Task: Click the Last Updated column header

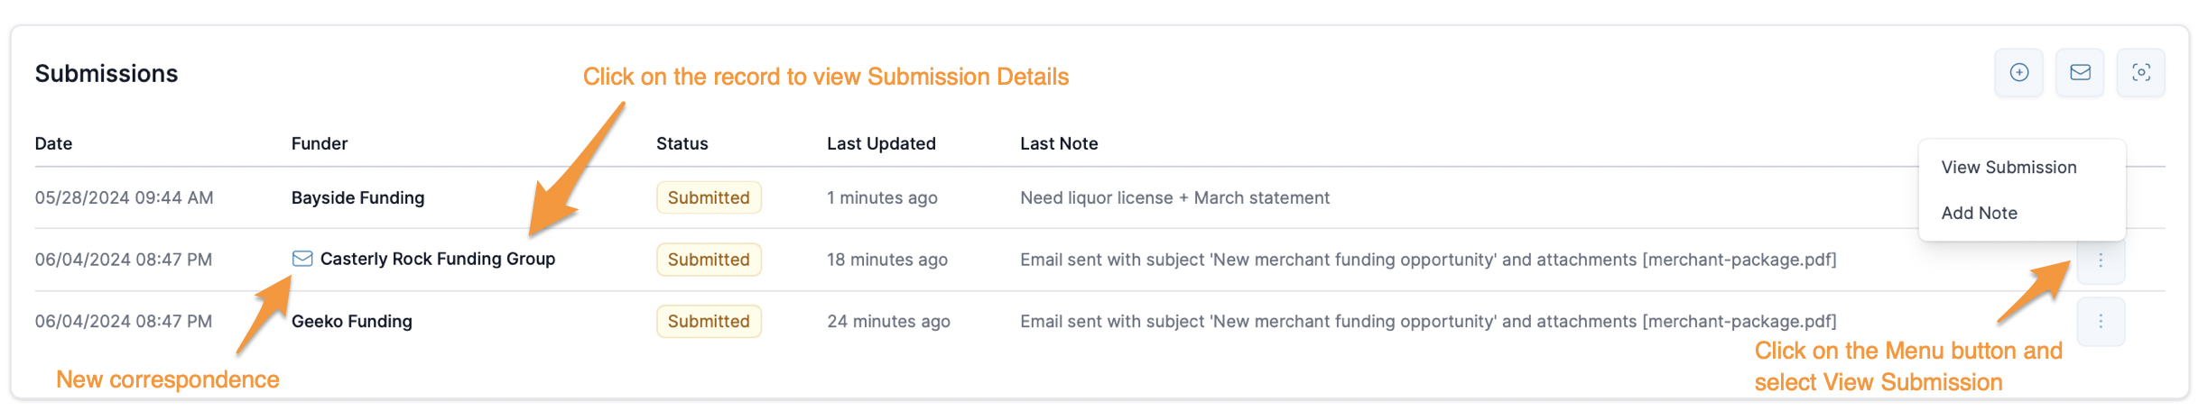Action: point(881,144)
